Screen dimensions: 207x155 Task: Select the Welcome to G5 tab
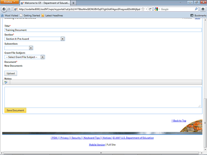pos(45,3)
